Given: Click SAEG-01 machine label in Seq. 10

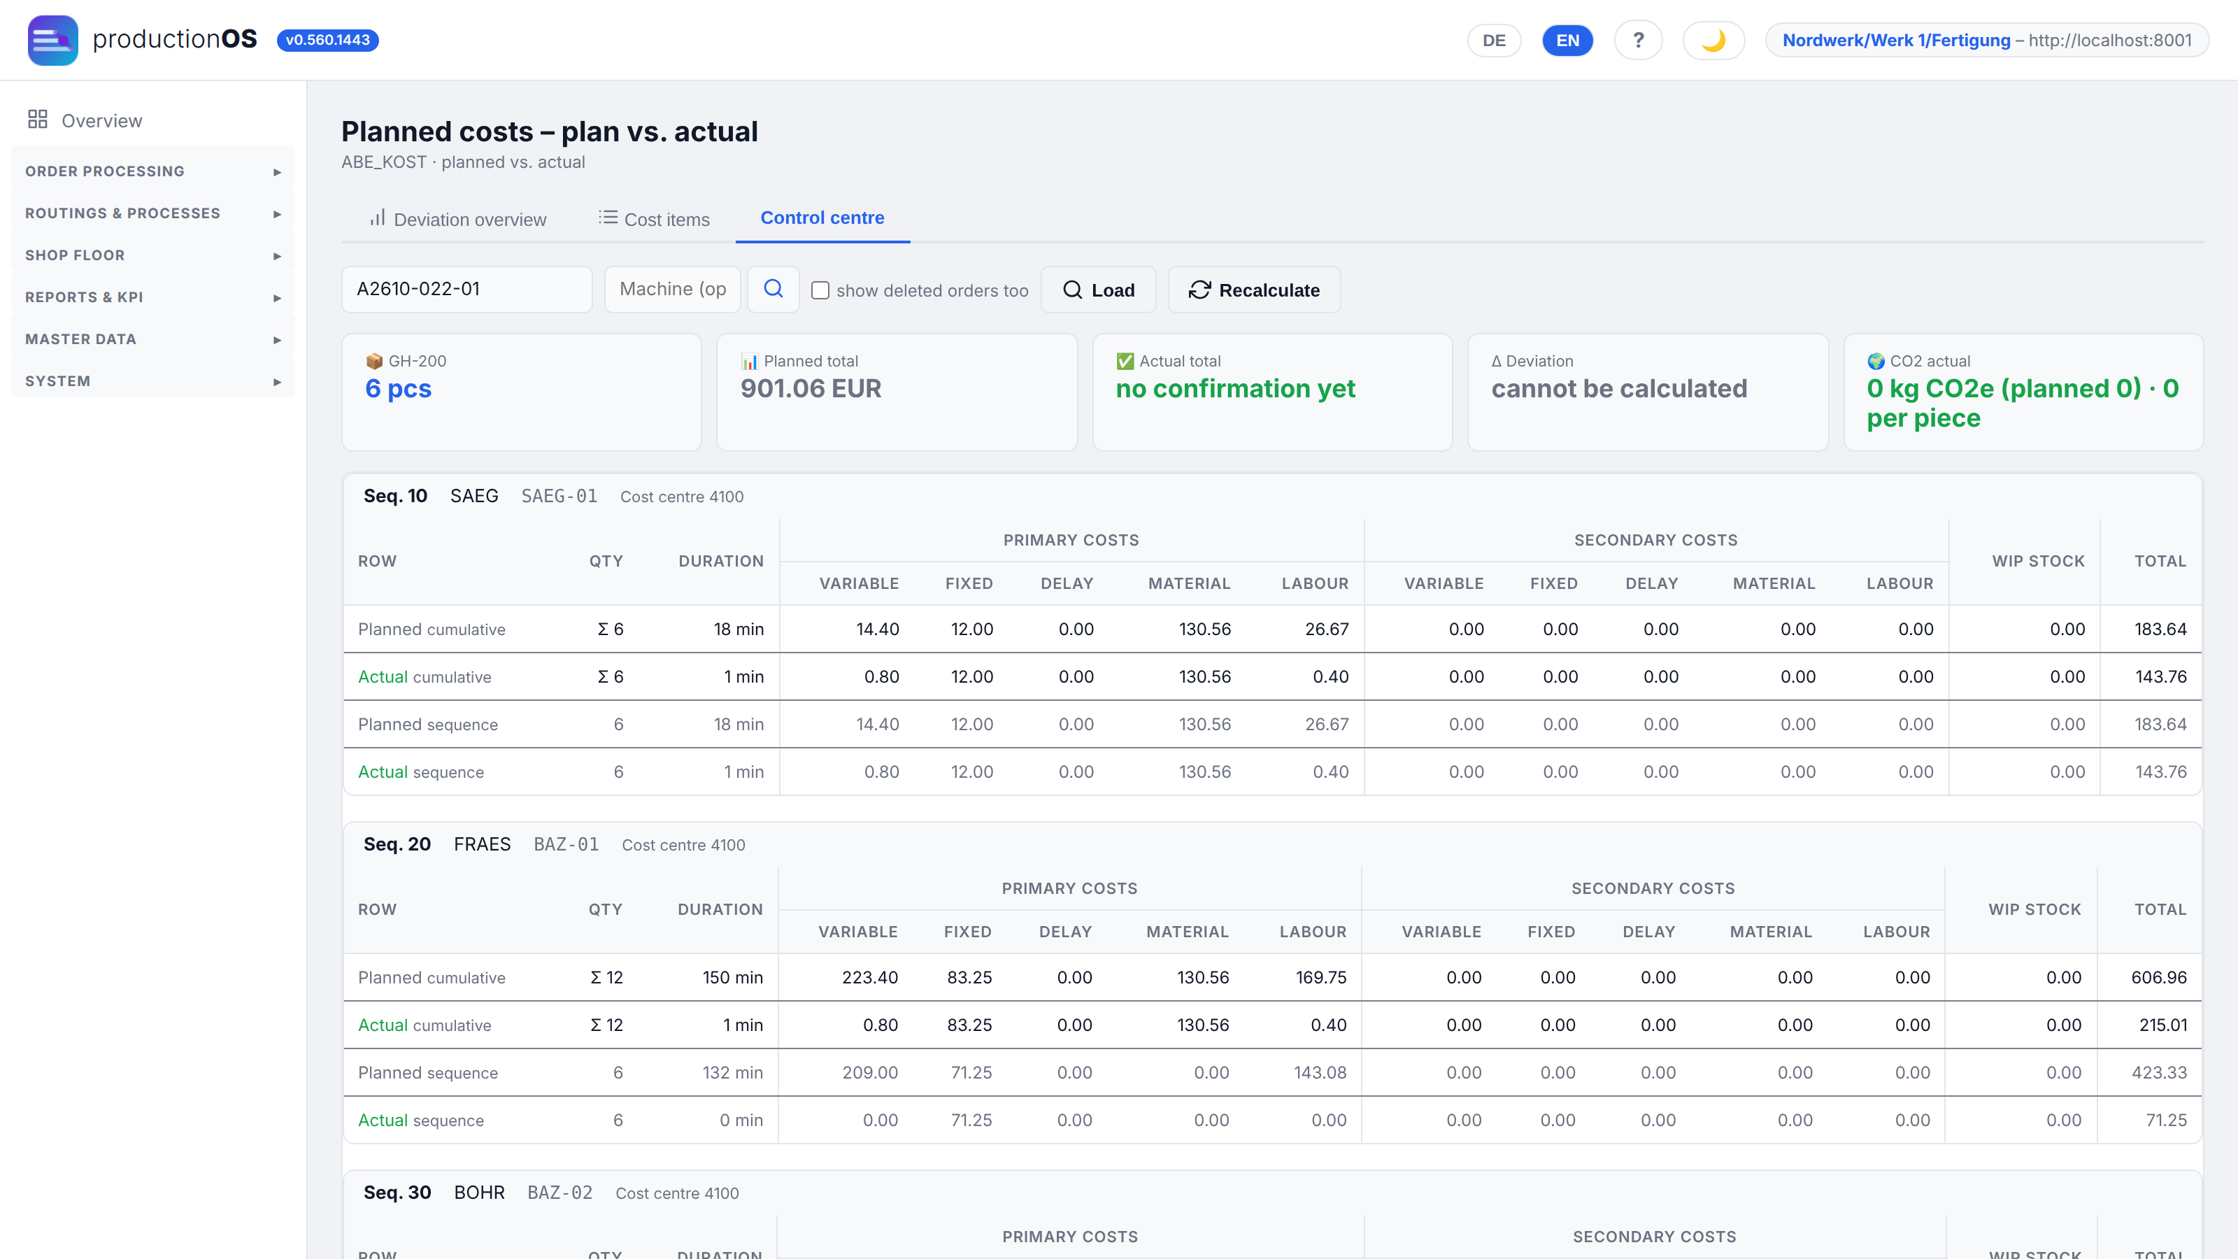Looking at the screenshot, I should tap(559, 496).
